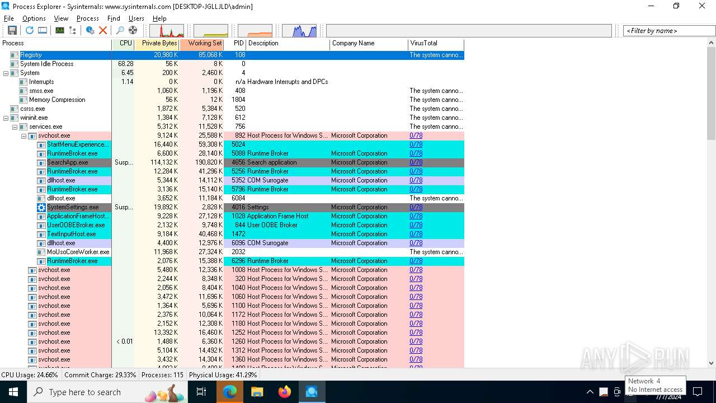The image size is (716, 403).
Task: Open the Windows Start menu
Action: point(13,392)
